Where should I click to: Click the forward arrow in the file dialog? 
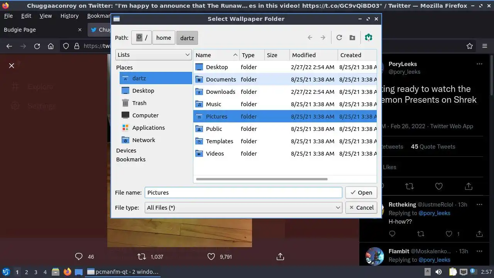(x=323, y=37)
